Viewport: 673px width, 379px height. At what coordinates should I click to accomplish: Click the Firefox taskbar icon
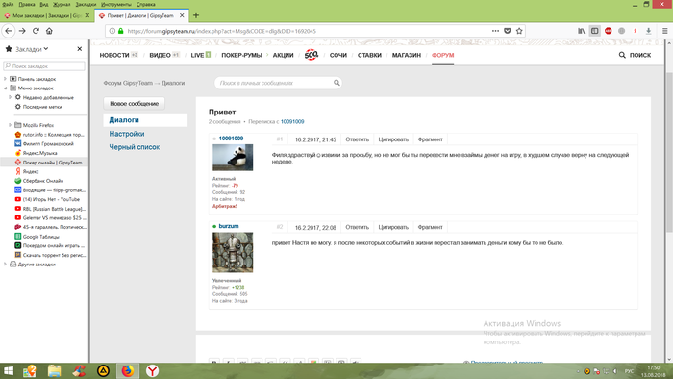128,371
